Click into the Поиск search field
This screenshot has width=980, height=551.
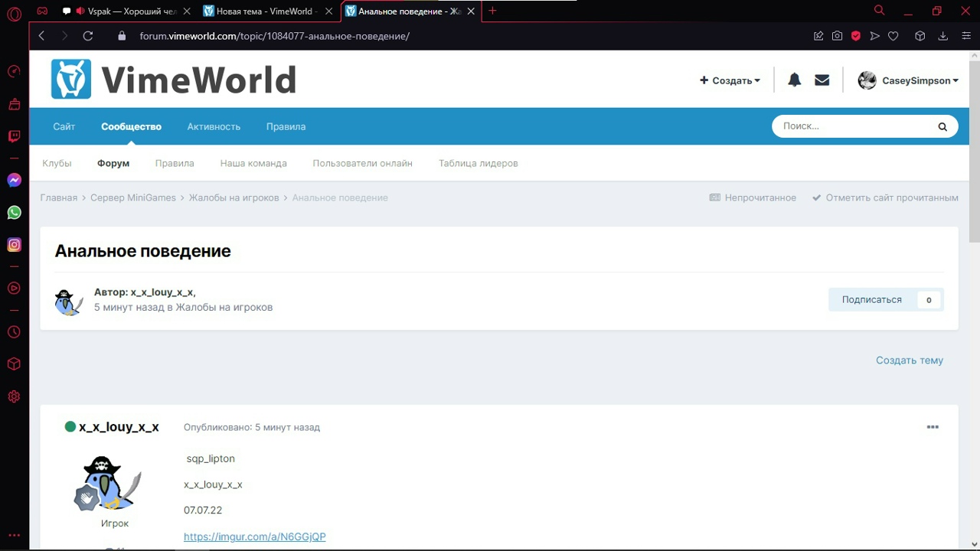[x=850, y=126]
